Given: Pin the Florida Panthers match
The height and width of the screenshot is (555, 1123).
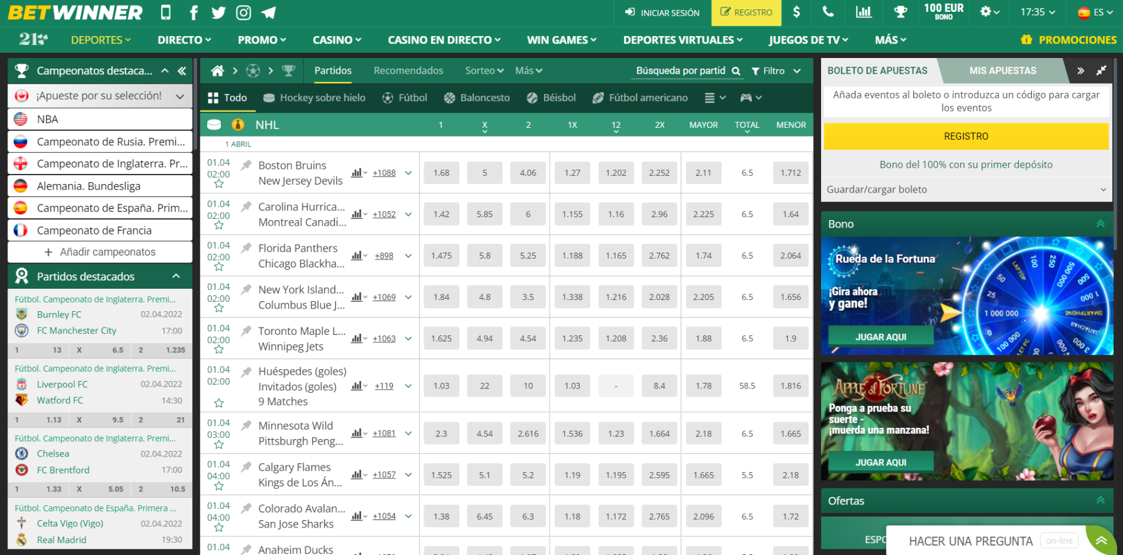Looking at the screenshot, I should [x=246, y=248].
